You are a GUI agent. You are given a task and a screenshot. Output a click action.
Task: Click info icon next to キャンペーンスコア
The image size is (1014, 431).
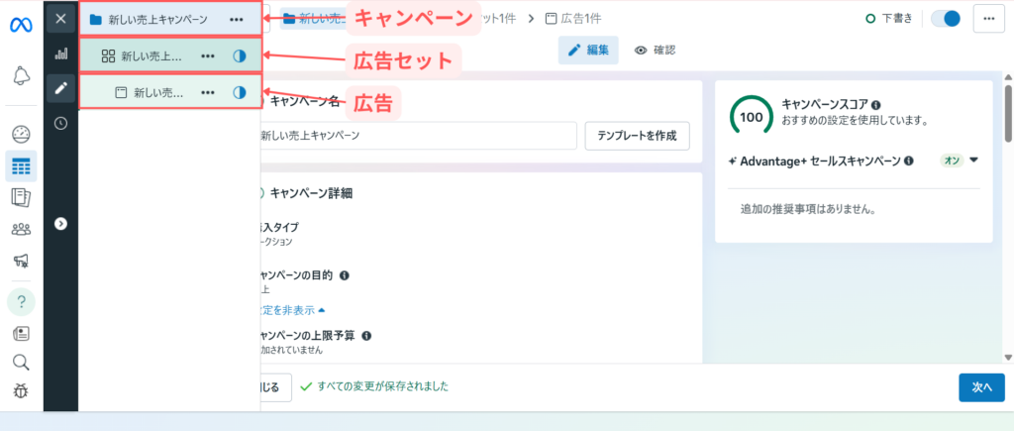[x=875, y=105]
